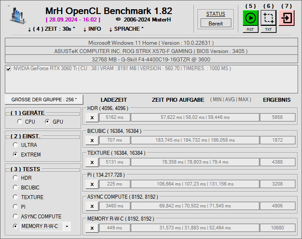Click the MEMORY R-W-C load time 449 ms
Screen dimensions: 302x239
coord(115,228)
